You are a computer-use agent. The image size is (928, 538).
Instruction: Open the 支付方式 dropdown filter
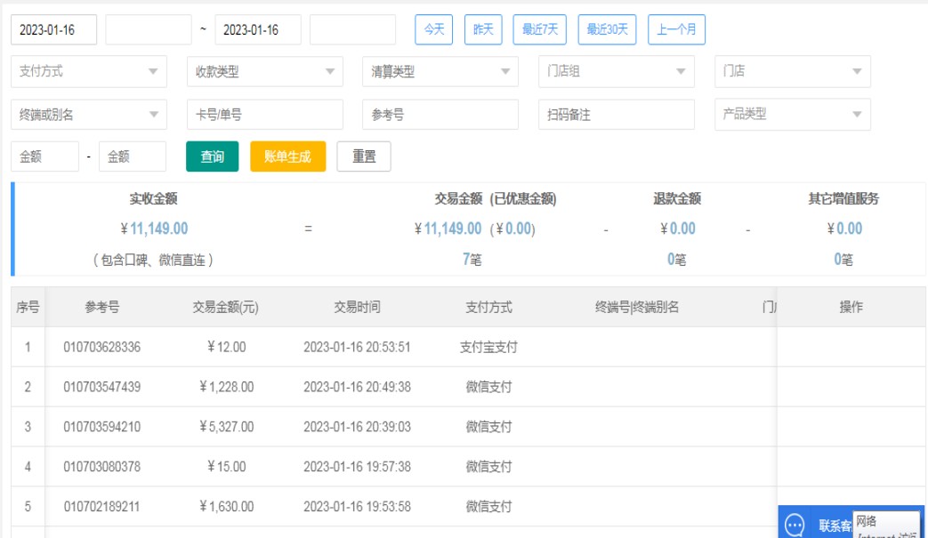88,72
